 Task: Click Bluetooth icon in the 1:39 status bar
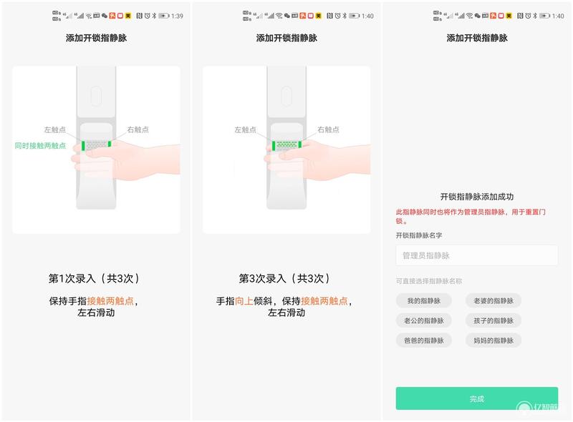pos(154,16)
